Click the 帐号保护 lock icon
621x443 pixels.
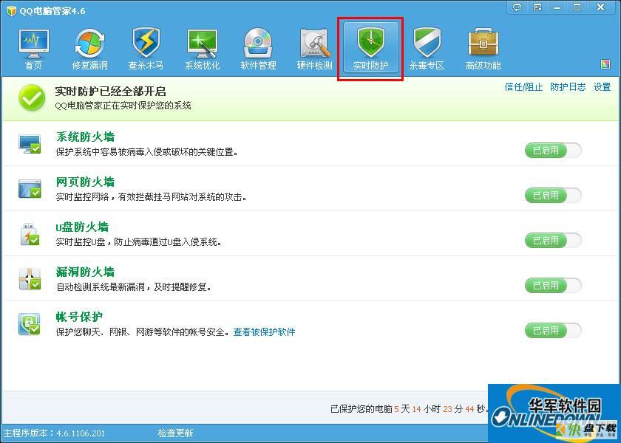pos(30,324)
